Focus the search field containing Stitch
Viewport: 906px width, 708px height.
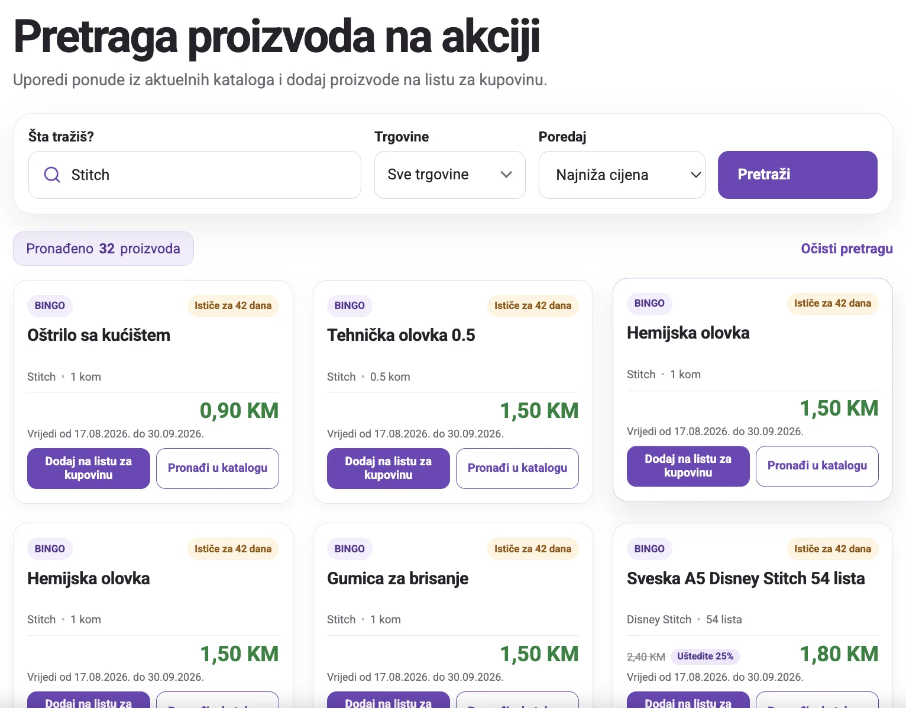coord(195,175)
